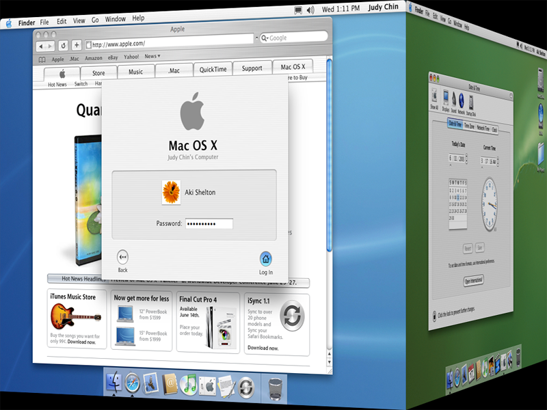Click the Safari address bar URL field
Viewport: 547px width, 410px height.
pyautogui.click(x=169, y=42)
